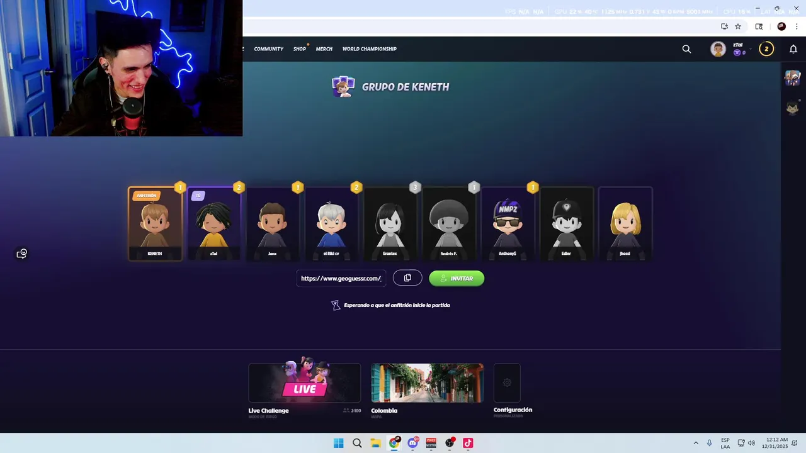Screen dimensions: 806x453
Task: Open the GeoGuessr search icon
Action: [686, 49]
